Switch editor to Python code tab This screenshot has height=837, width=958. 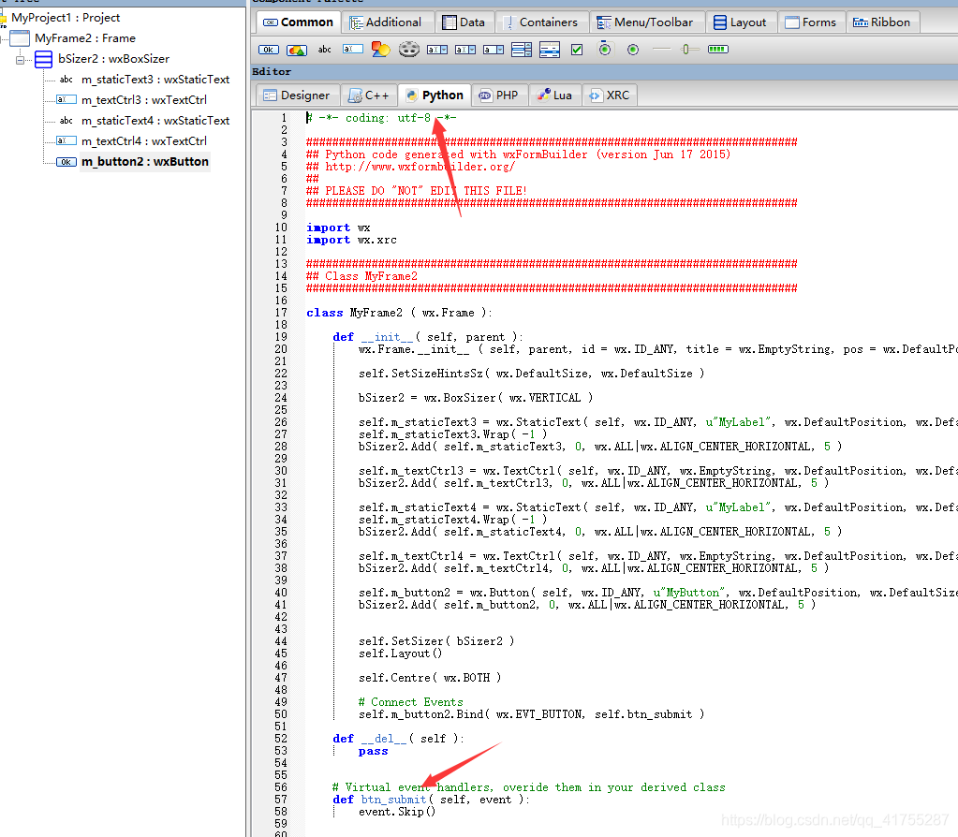point(435,95)
